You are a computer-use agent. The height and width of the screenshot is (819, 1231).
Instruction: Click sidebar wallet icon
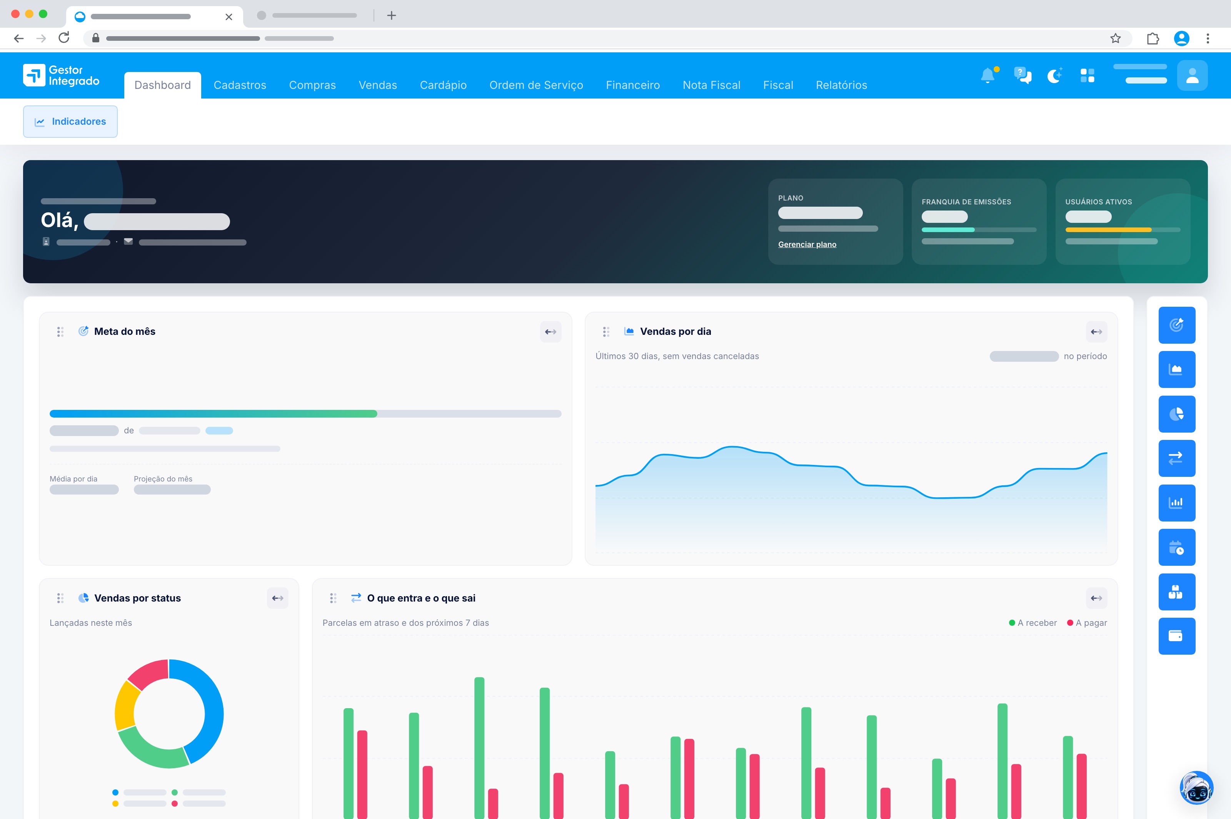pyautogui.click(x=1176, y=636)
